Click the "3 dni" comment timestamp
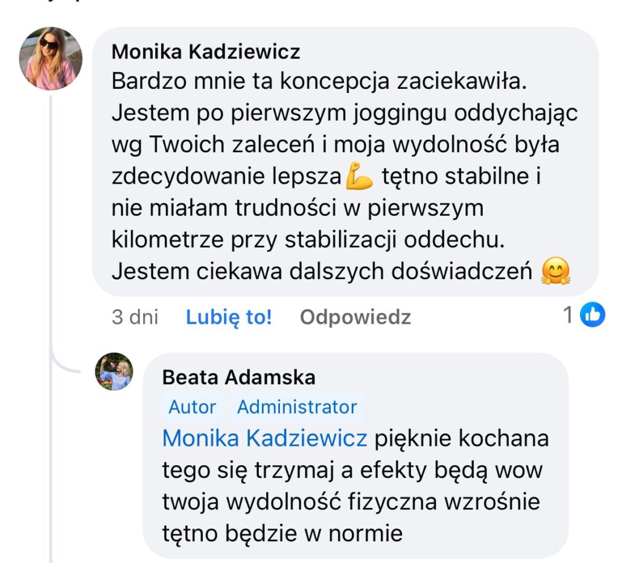 pos(135,317)
